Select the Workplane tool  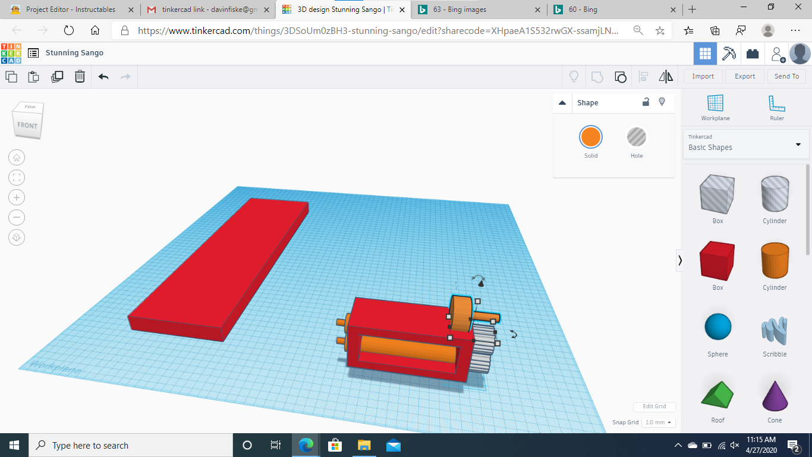pyautogui.click(x=715, y=108)
